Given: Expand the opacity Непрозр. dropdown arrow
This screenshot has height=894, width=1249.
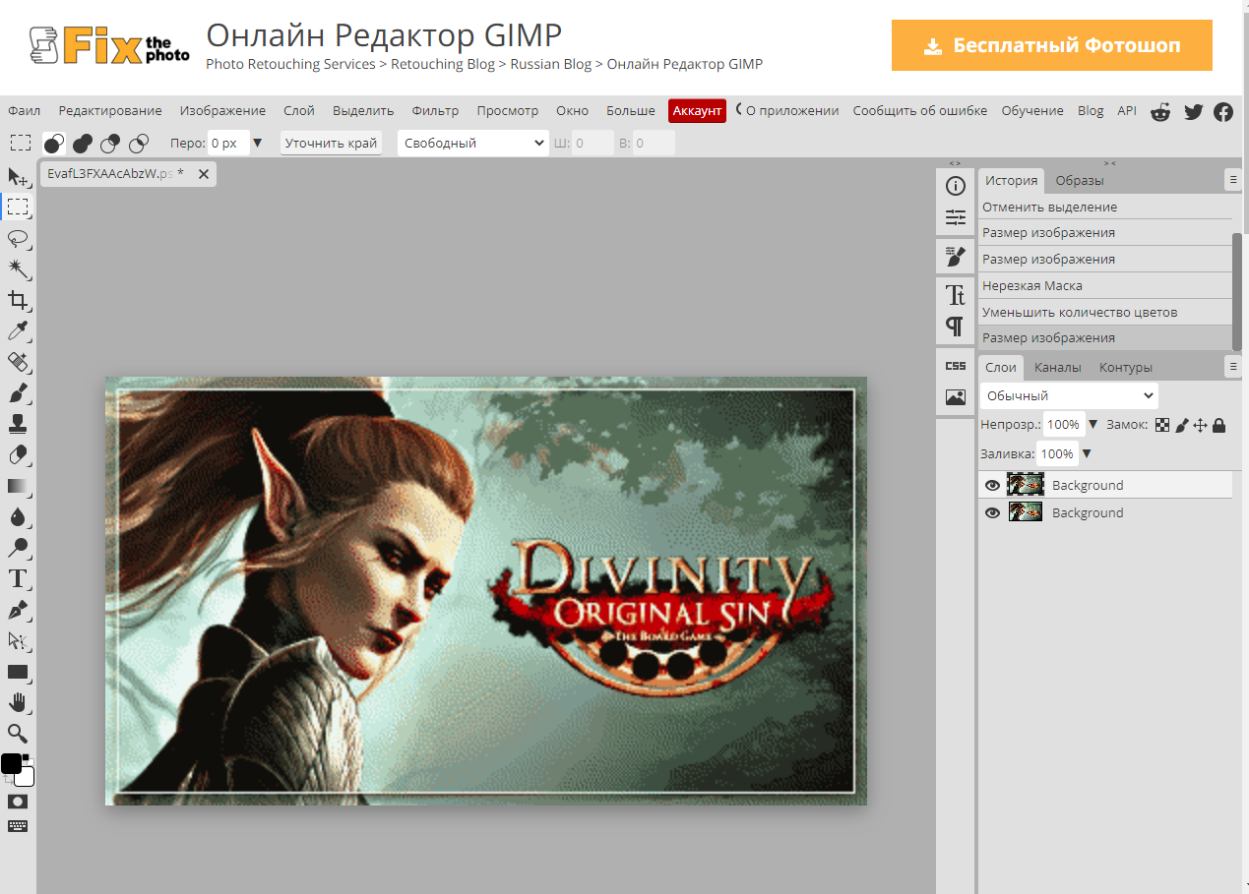Looking at the screenshot, I should tap(1093, 425).
